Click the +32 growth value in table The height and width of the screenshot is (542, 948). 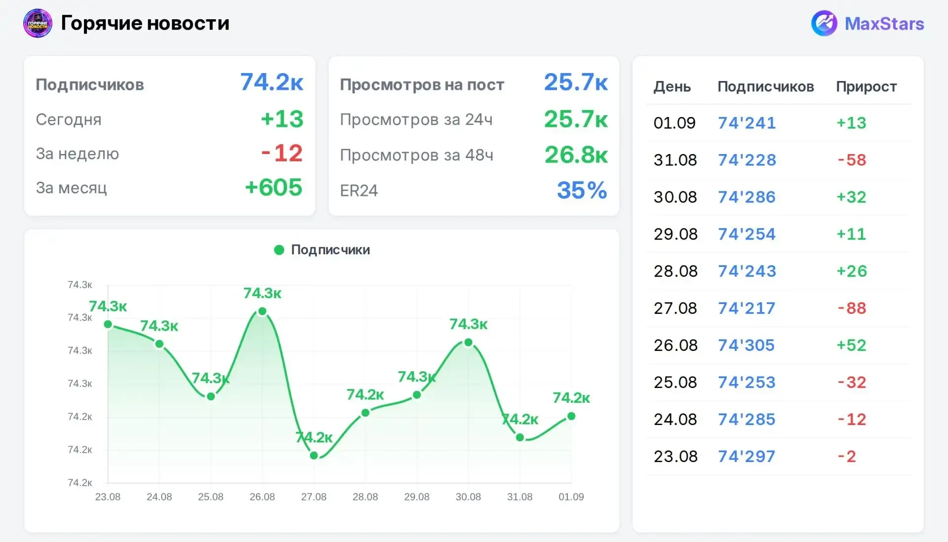pos(851,197)
